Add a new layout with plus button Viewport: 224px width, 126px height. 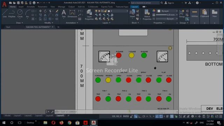point(68,115)
